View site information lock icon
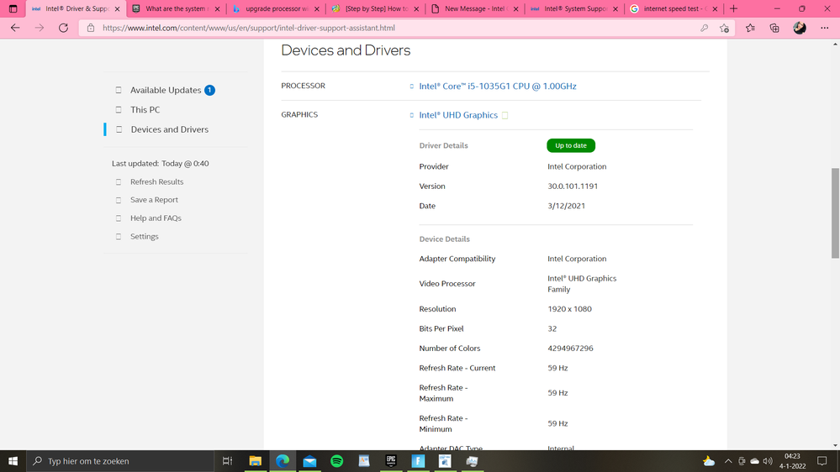 (91, 28)
